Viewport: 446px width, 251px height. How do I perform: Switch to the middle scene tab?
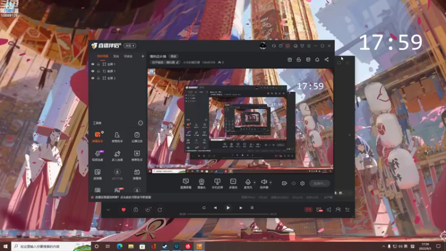point(116,56)
